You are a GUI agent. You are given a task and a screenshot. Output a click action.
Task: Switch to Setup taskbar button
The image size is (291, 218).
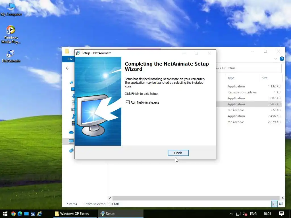point(120,213)
